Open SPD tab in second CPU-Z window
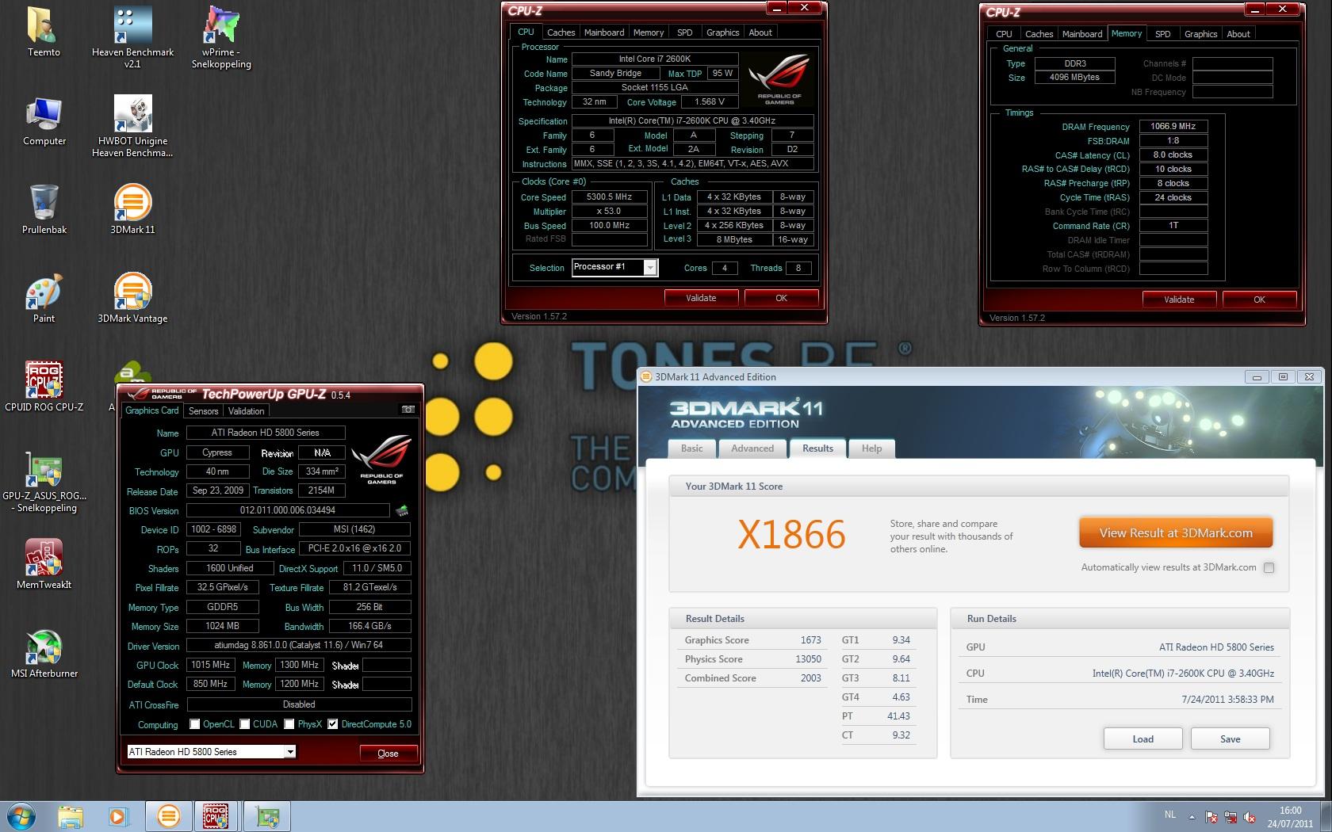Image resolution: width=1332 pixels, height=832 pixels. point(1162,34)
